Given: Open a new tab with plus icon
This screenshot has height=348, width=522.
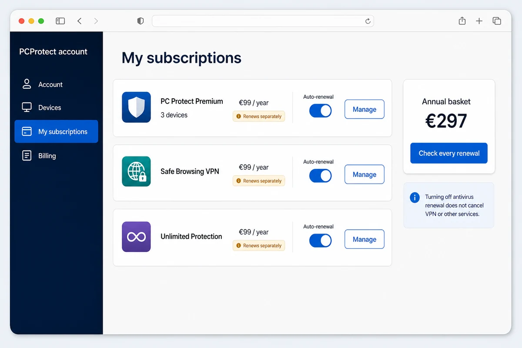Looking at the screenshot, I should tap(479, 21).
